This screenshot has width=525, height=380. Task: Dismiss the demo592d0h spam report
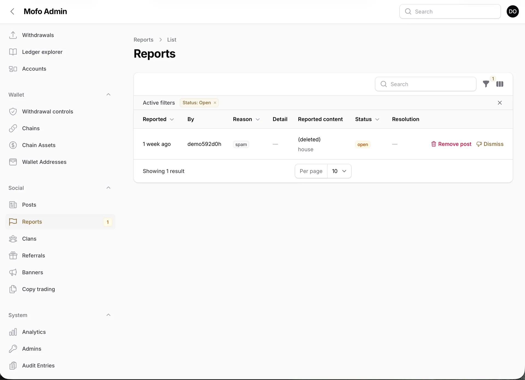[490, 144]
